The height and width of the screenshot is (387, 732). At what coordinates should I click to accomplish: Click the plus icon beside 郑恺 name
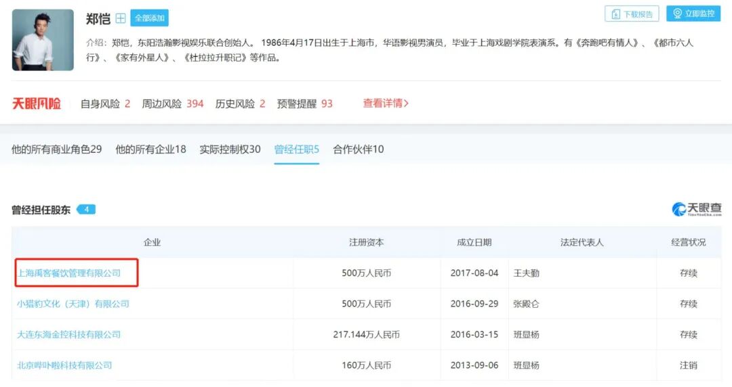(x=121, y=18)
